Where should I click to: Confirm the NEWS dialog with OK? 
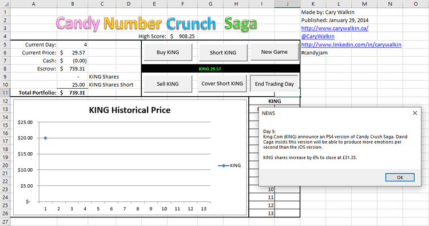(x=400, y=177)
